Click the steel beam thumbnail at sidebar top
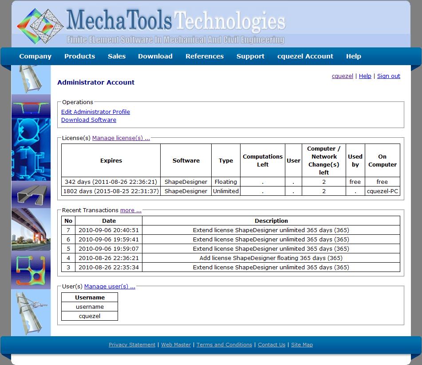Viewport: 422px width, 365px height. (x=31, y=79)
